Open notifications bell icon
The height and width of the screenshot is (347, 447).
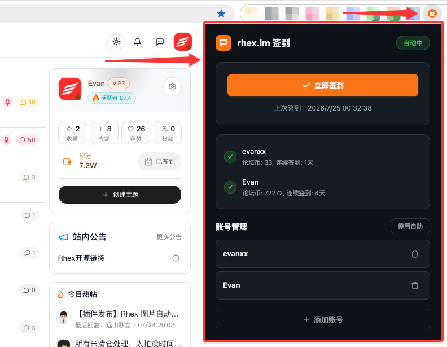tap(137, 42)
